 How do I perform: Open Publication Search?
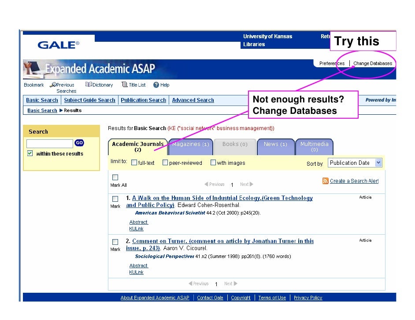pos(144,100)
